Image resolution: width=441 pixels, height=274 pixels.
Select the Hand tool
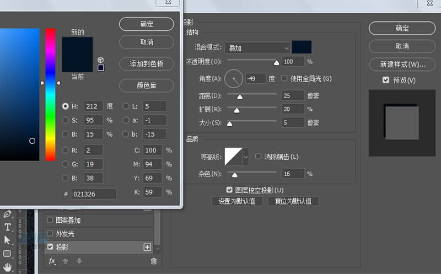pos(7,267)
